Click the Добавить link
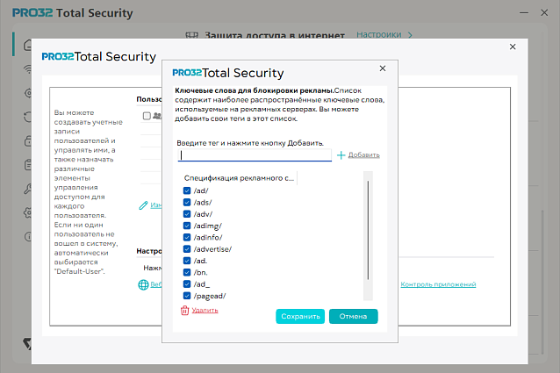 click(364, 155)
